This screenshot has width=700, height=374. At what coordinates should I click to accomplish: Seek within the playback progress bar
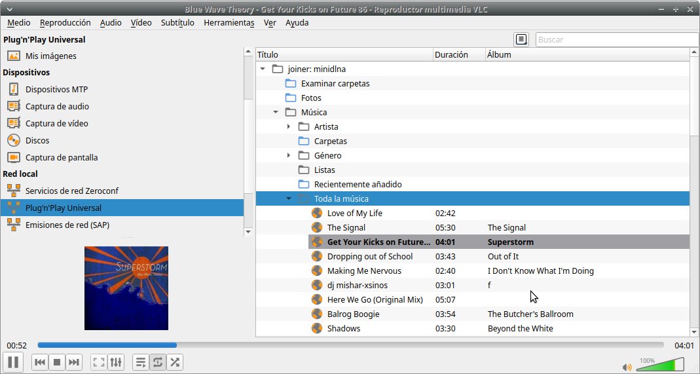click(350, 345)
